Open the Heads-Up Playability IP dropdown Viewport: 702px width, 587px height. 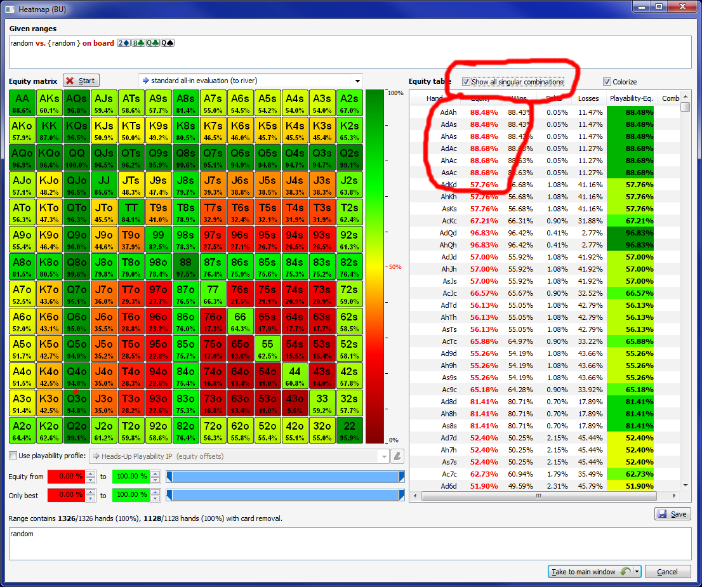click(x=383, y=457)
